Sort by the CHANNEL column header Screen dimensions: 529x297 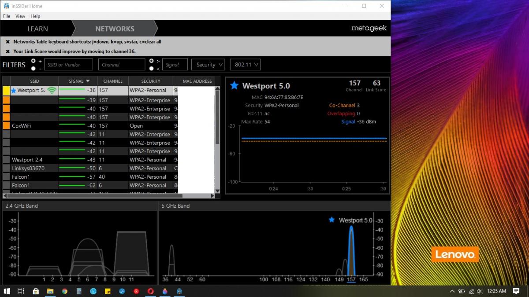[x=113, y=81]
